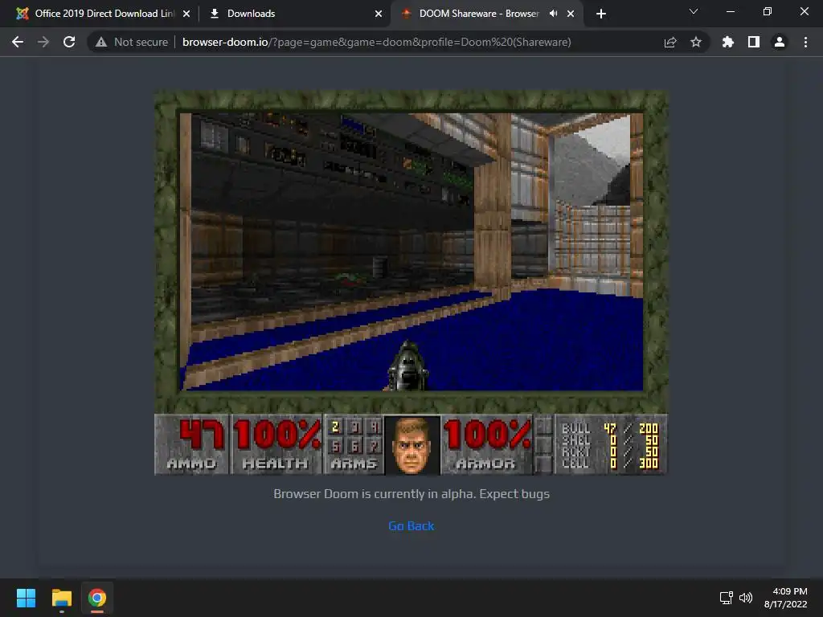
Task: Click the 100% HEALTH indicator
Action: tap(276, 445)
